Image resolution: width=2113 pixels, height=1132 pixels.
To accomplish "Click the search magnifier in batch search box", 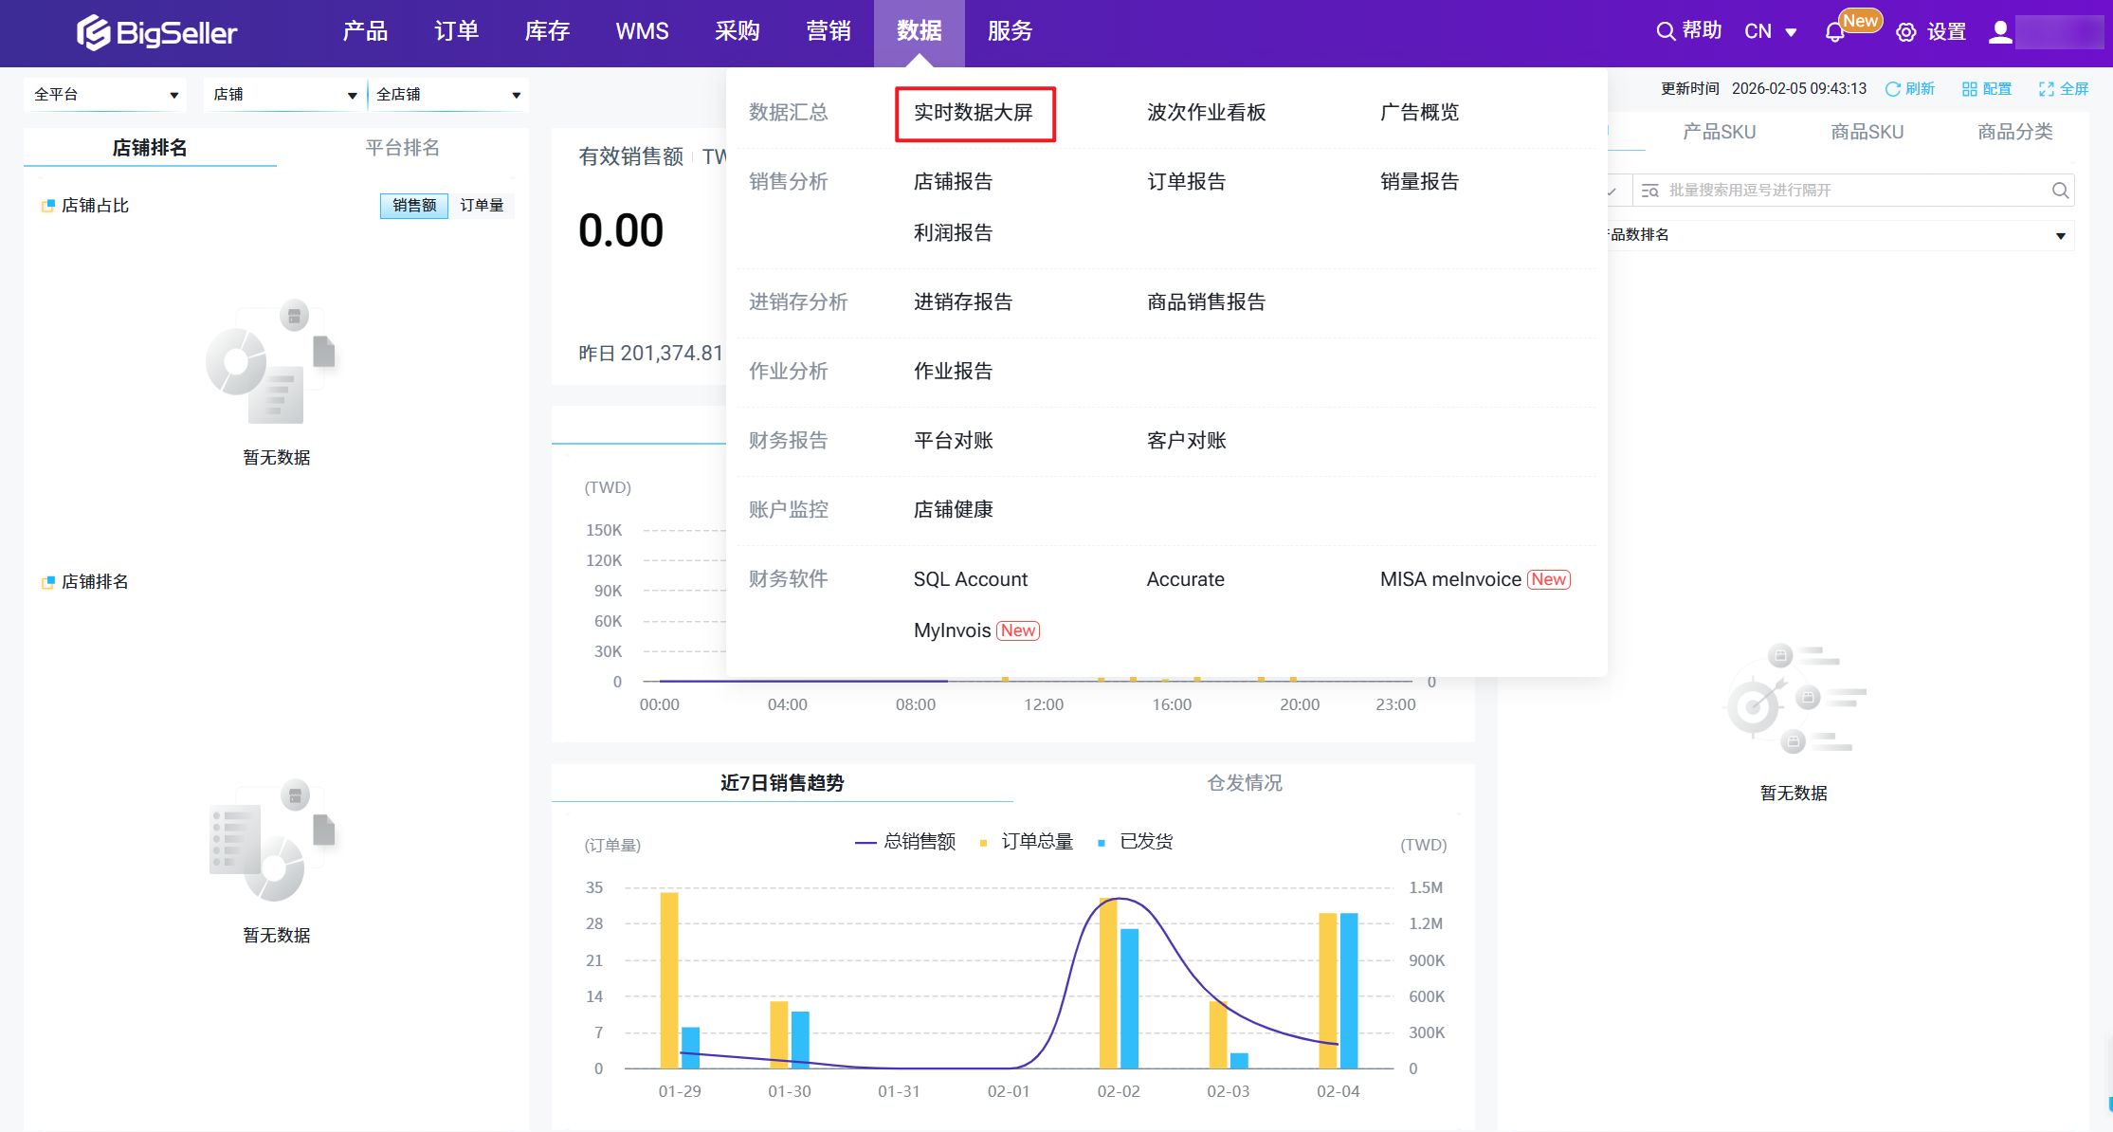I will tap(2060, 191).
